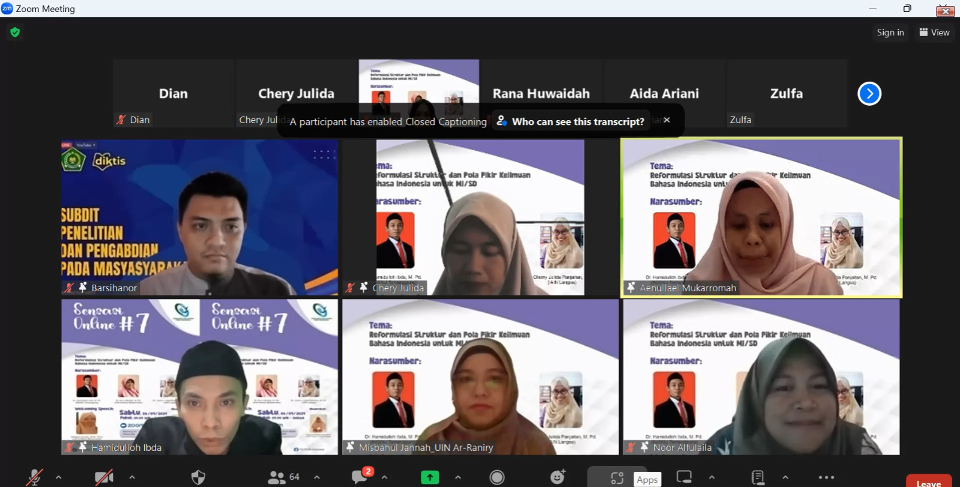Viewport: 960px width, 487px height.
Task: Unmute the microphone
Action: 34,477
